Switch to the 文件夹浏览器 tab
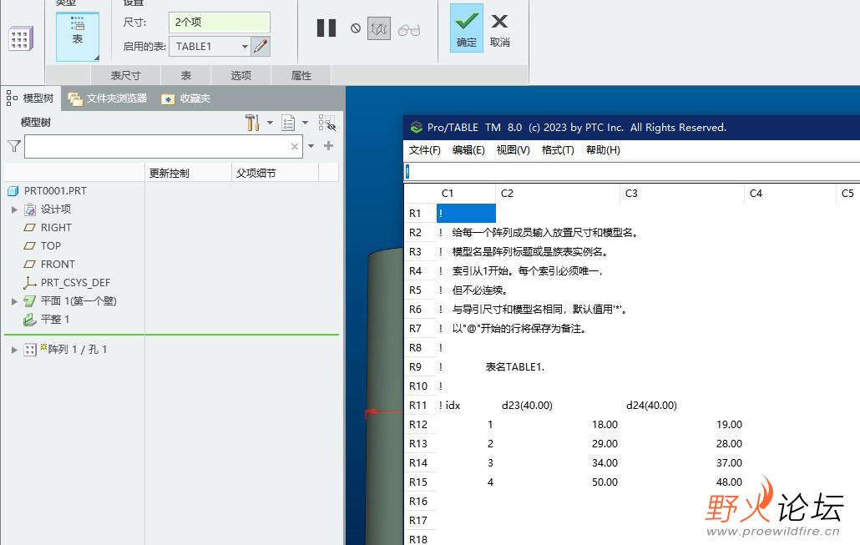 (x=108, y=98)
